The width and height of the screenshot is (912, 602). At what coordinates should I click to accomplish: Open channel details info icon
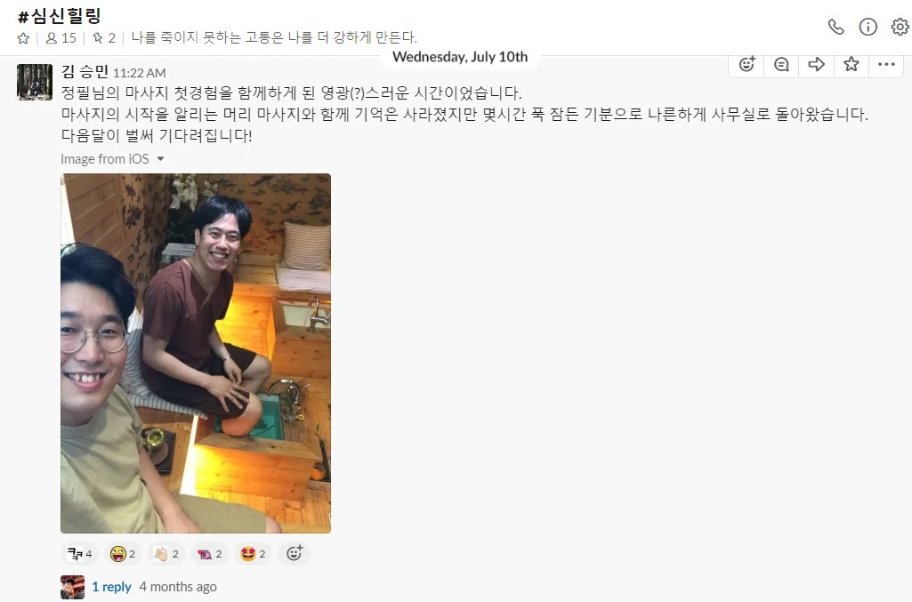(868, 27)
